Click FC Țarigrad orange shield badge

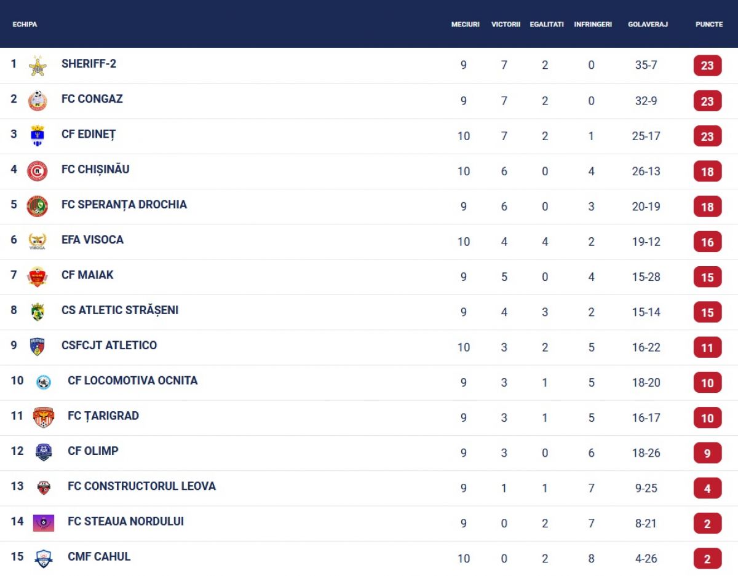(44, 417)
